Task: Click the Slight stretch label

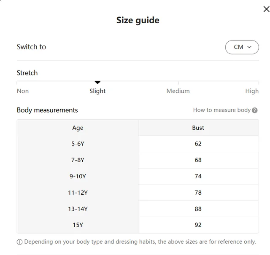Action: [x=97, y=91]
